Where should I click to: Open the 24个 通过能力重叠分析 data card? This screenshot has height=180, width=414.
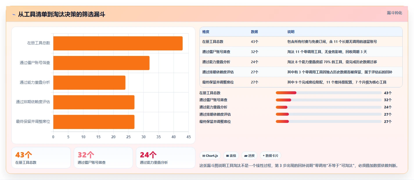tap(165, 158)
